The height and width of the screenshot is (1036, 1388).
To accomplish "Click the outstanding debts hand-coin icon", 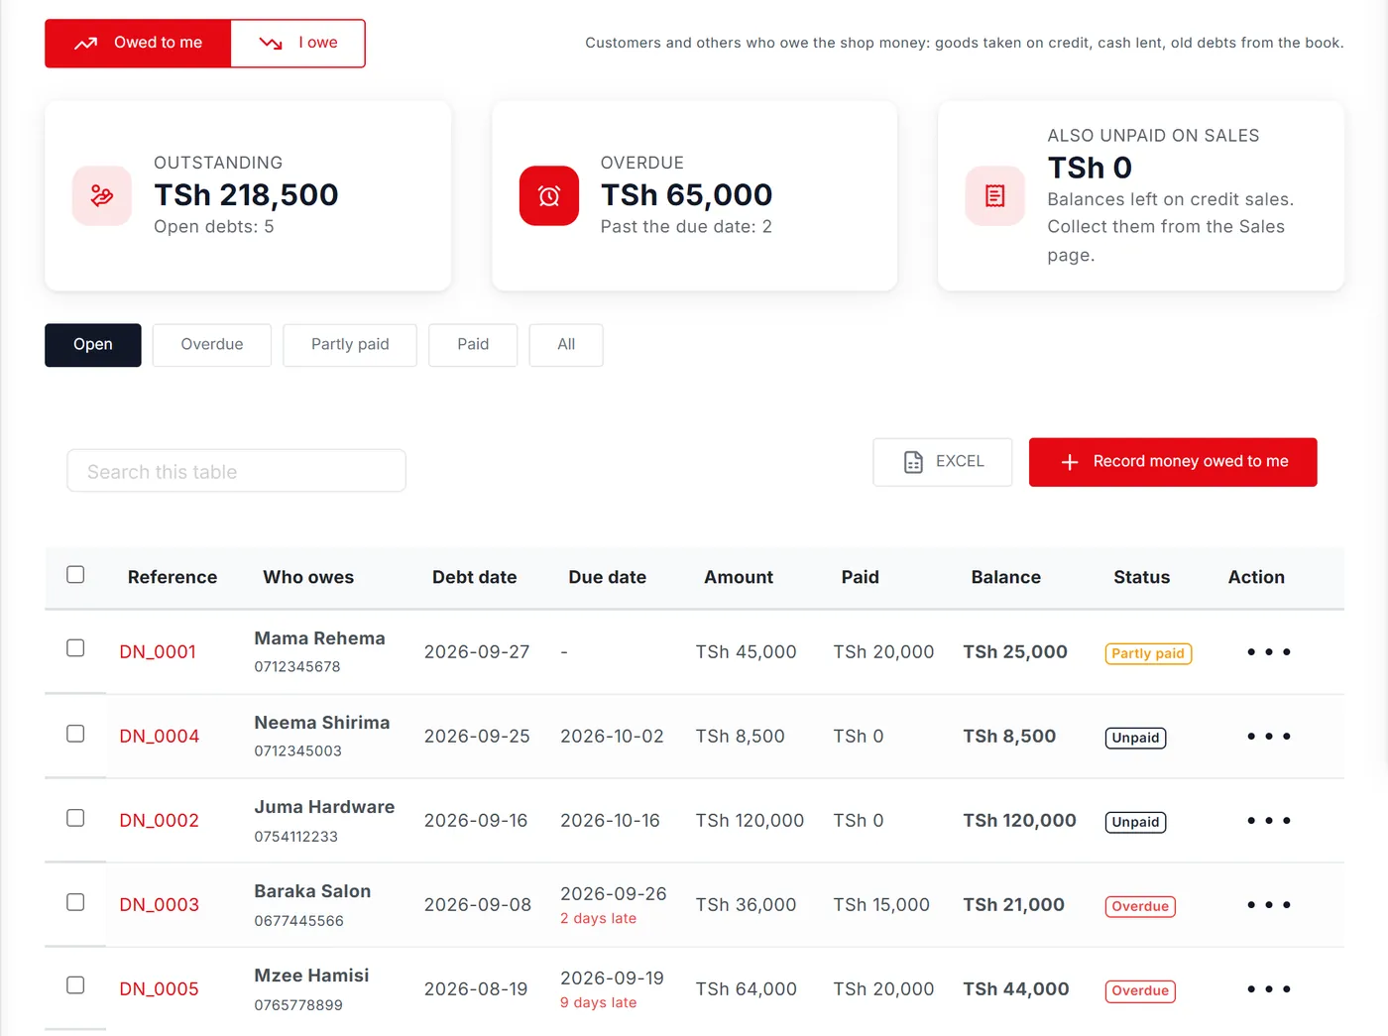I will (102, 196).
